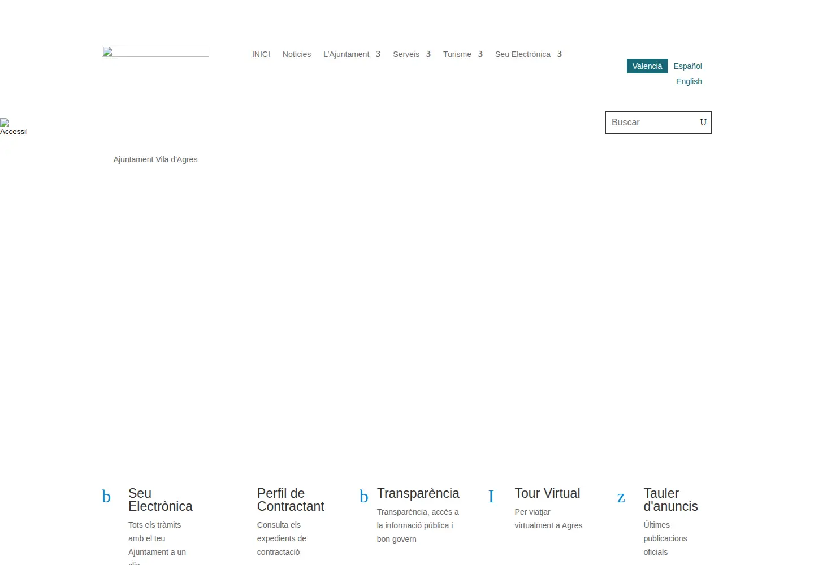Viewport: 814px width, 565px height.
Task: Click text 'Últimes publicacions oficials'
Action: [665, 538]
